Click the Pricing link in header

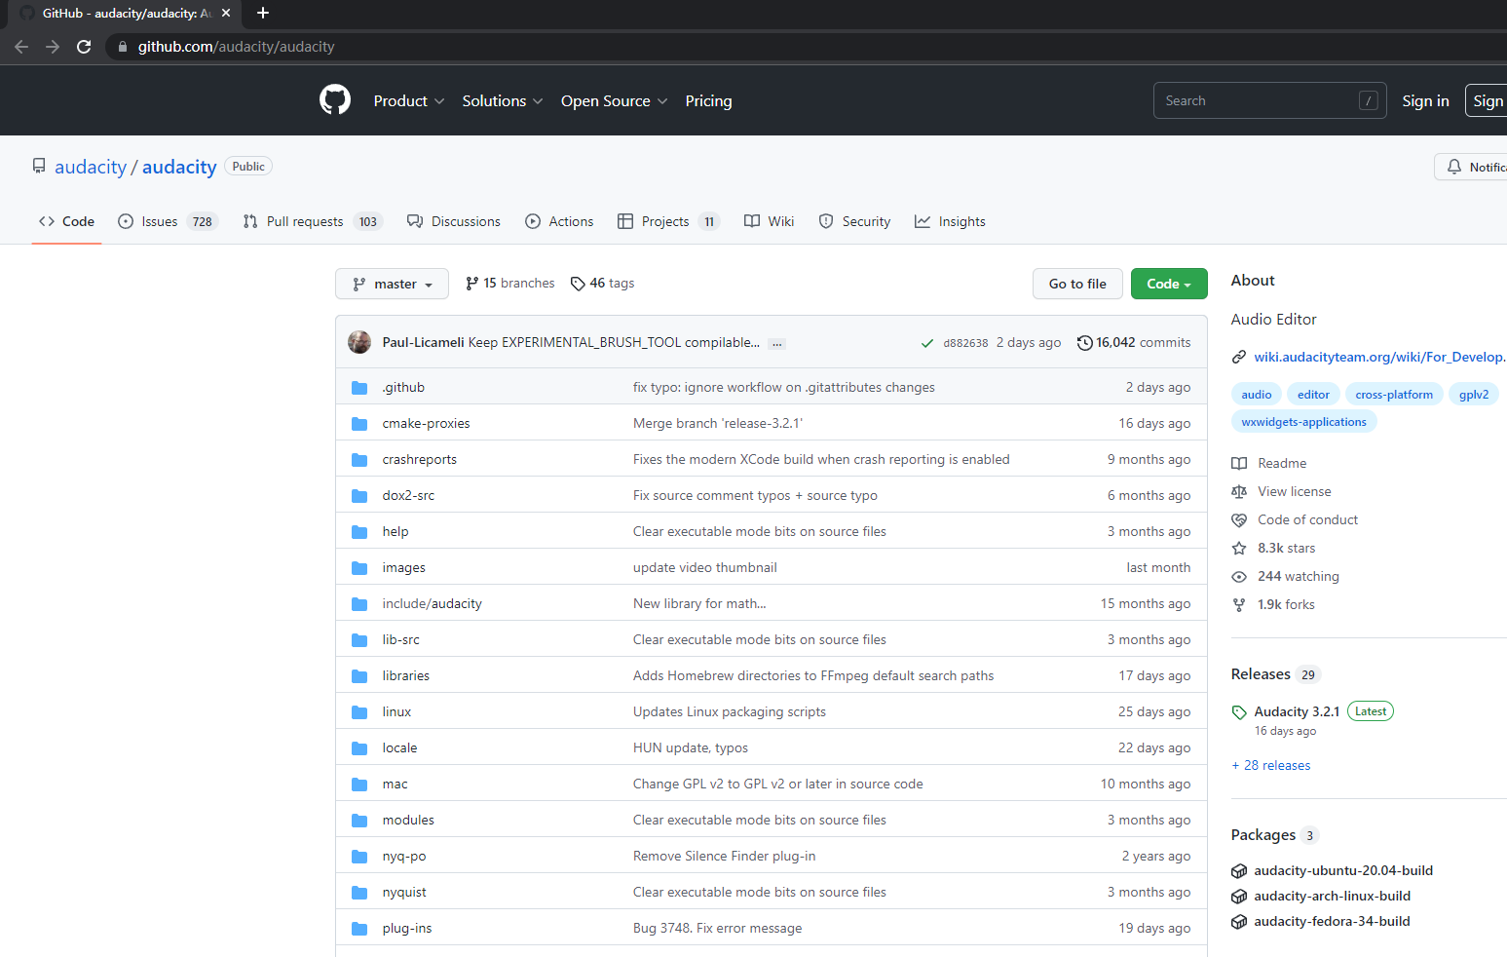pyautogui.click(x=708, y=101)
